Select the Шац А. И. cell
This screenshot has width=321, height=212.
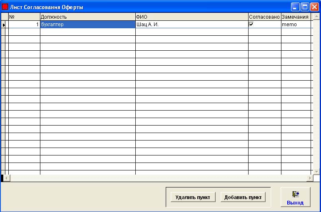click(192, 25)
